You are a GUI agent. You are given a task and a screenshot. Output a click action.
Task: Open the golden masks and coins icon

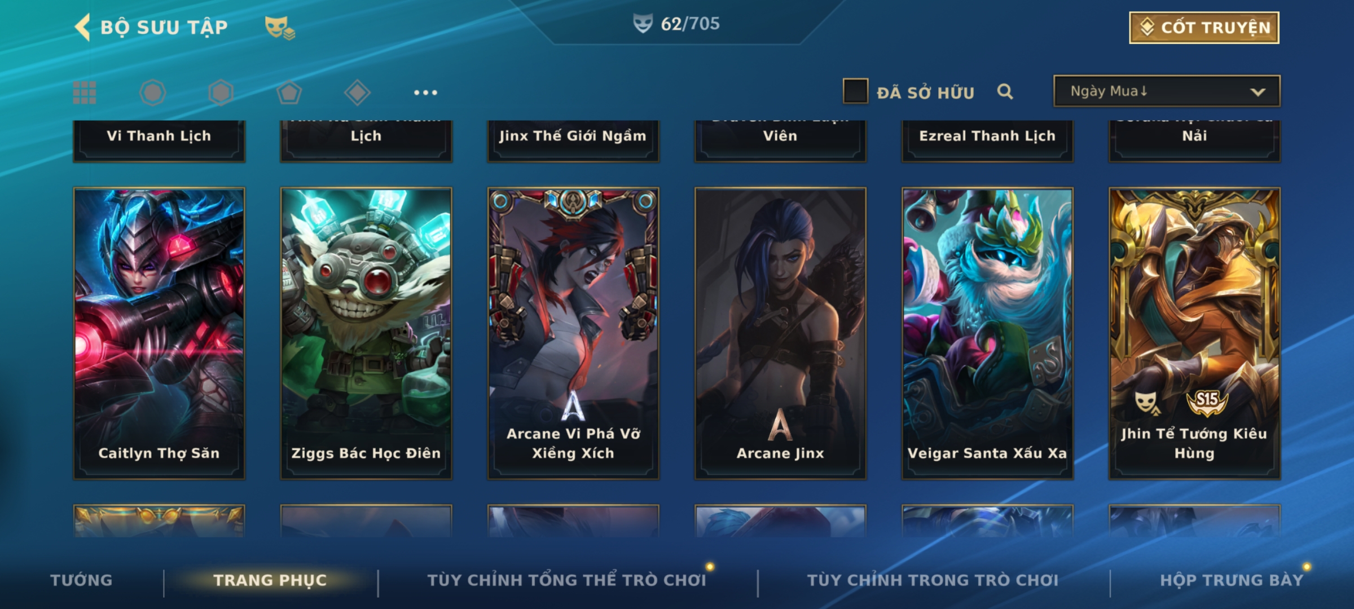click(x=280, y=27)
